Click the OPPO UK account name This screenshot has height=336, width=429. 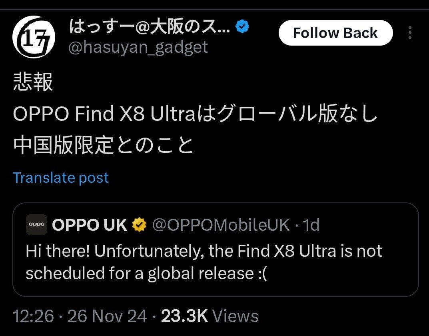[90, 225]
